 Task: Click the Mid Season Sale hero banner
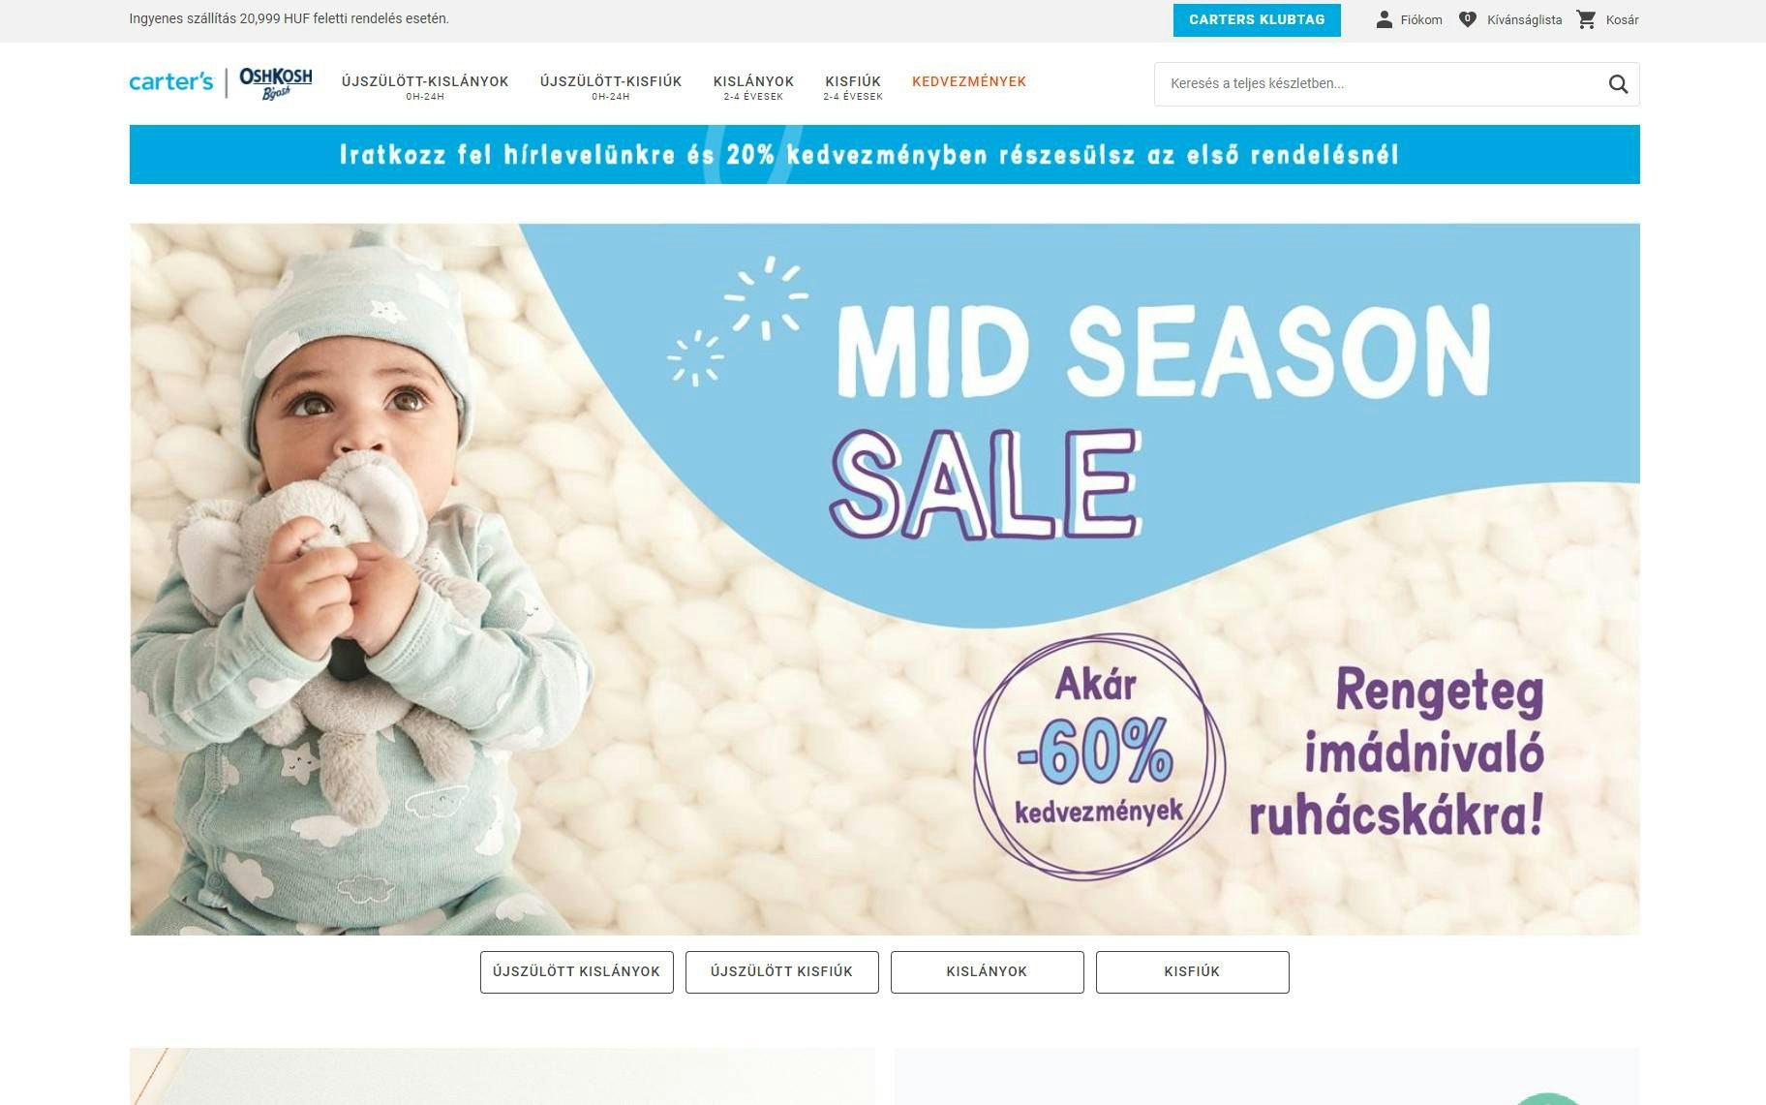click(x=885, y=579)
